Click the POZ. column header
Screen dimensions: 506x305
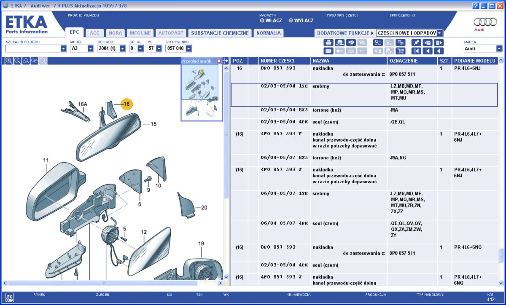239,61
